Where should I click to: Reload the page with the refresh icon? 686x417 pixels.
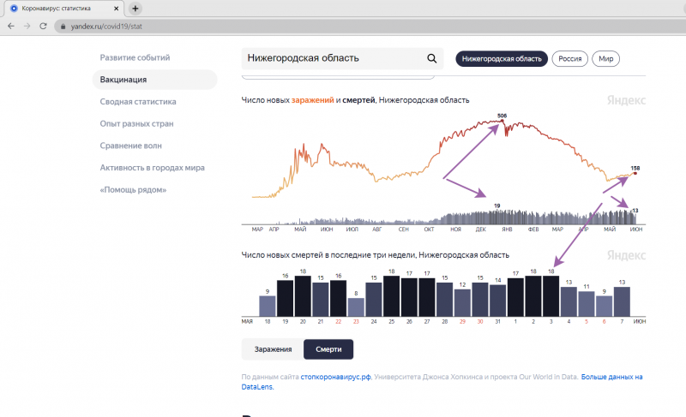tap(43, 27)
